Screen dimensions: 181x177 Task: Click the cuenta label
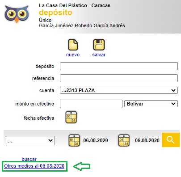(46, 90)
